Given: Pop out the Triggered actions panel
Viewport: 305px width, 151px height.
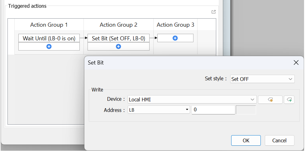Looking at the screenshot, I should tap(213, 12).
